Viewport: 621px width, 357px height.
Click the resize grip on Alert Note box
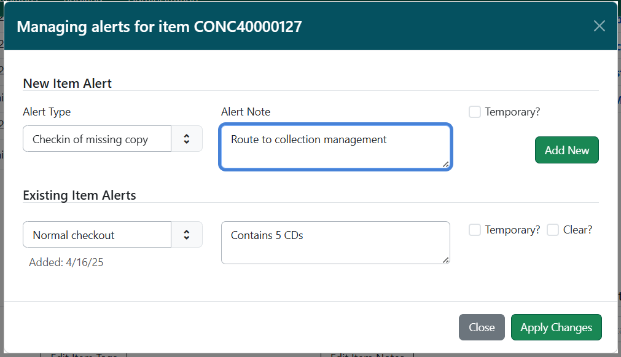tap(447, 165)
